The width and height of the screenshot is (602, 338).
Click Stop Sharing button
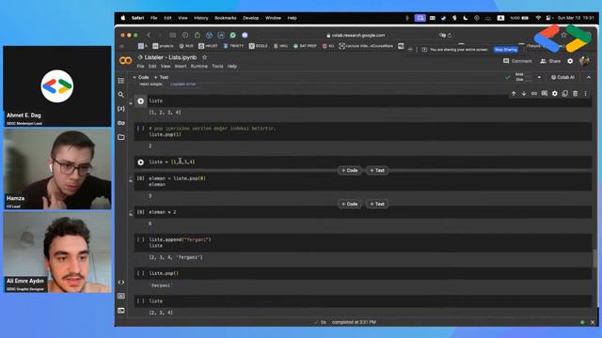point(506,50)
